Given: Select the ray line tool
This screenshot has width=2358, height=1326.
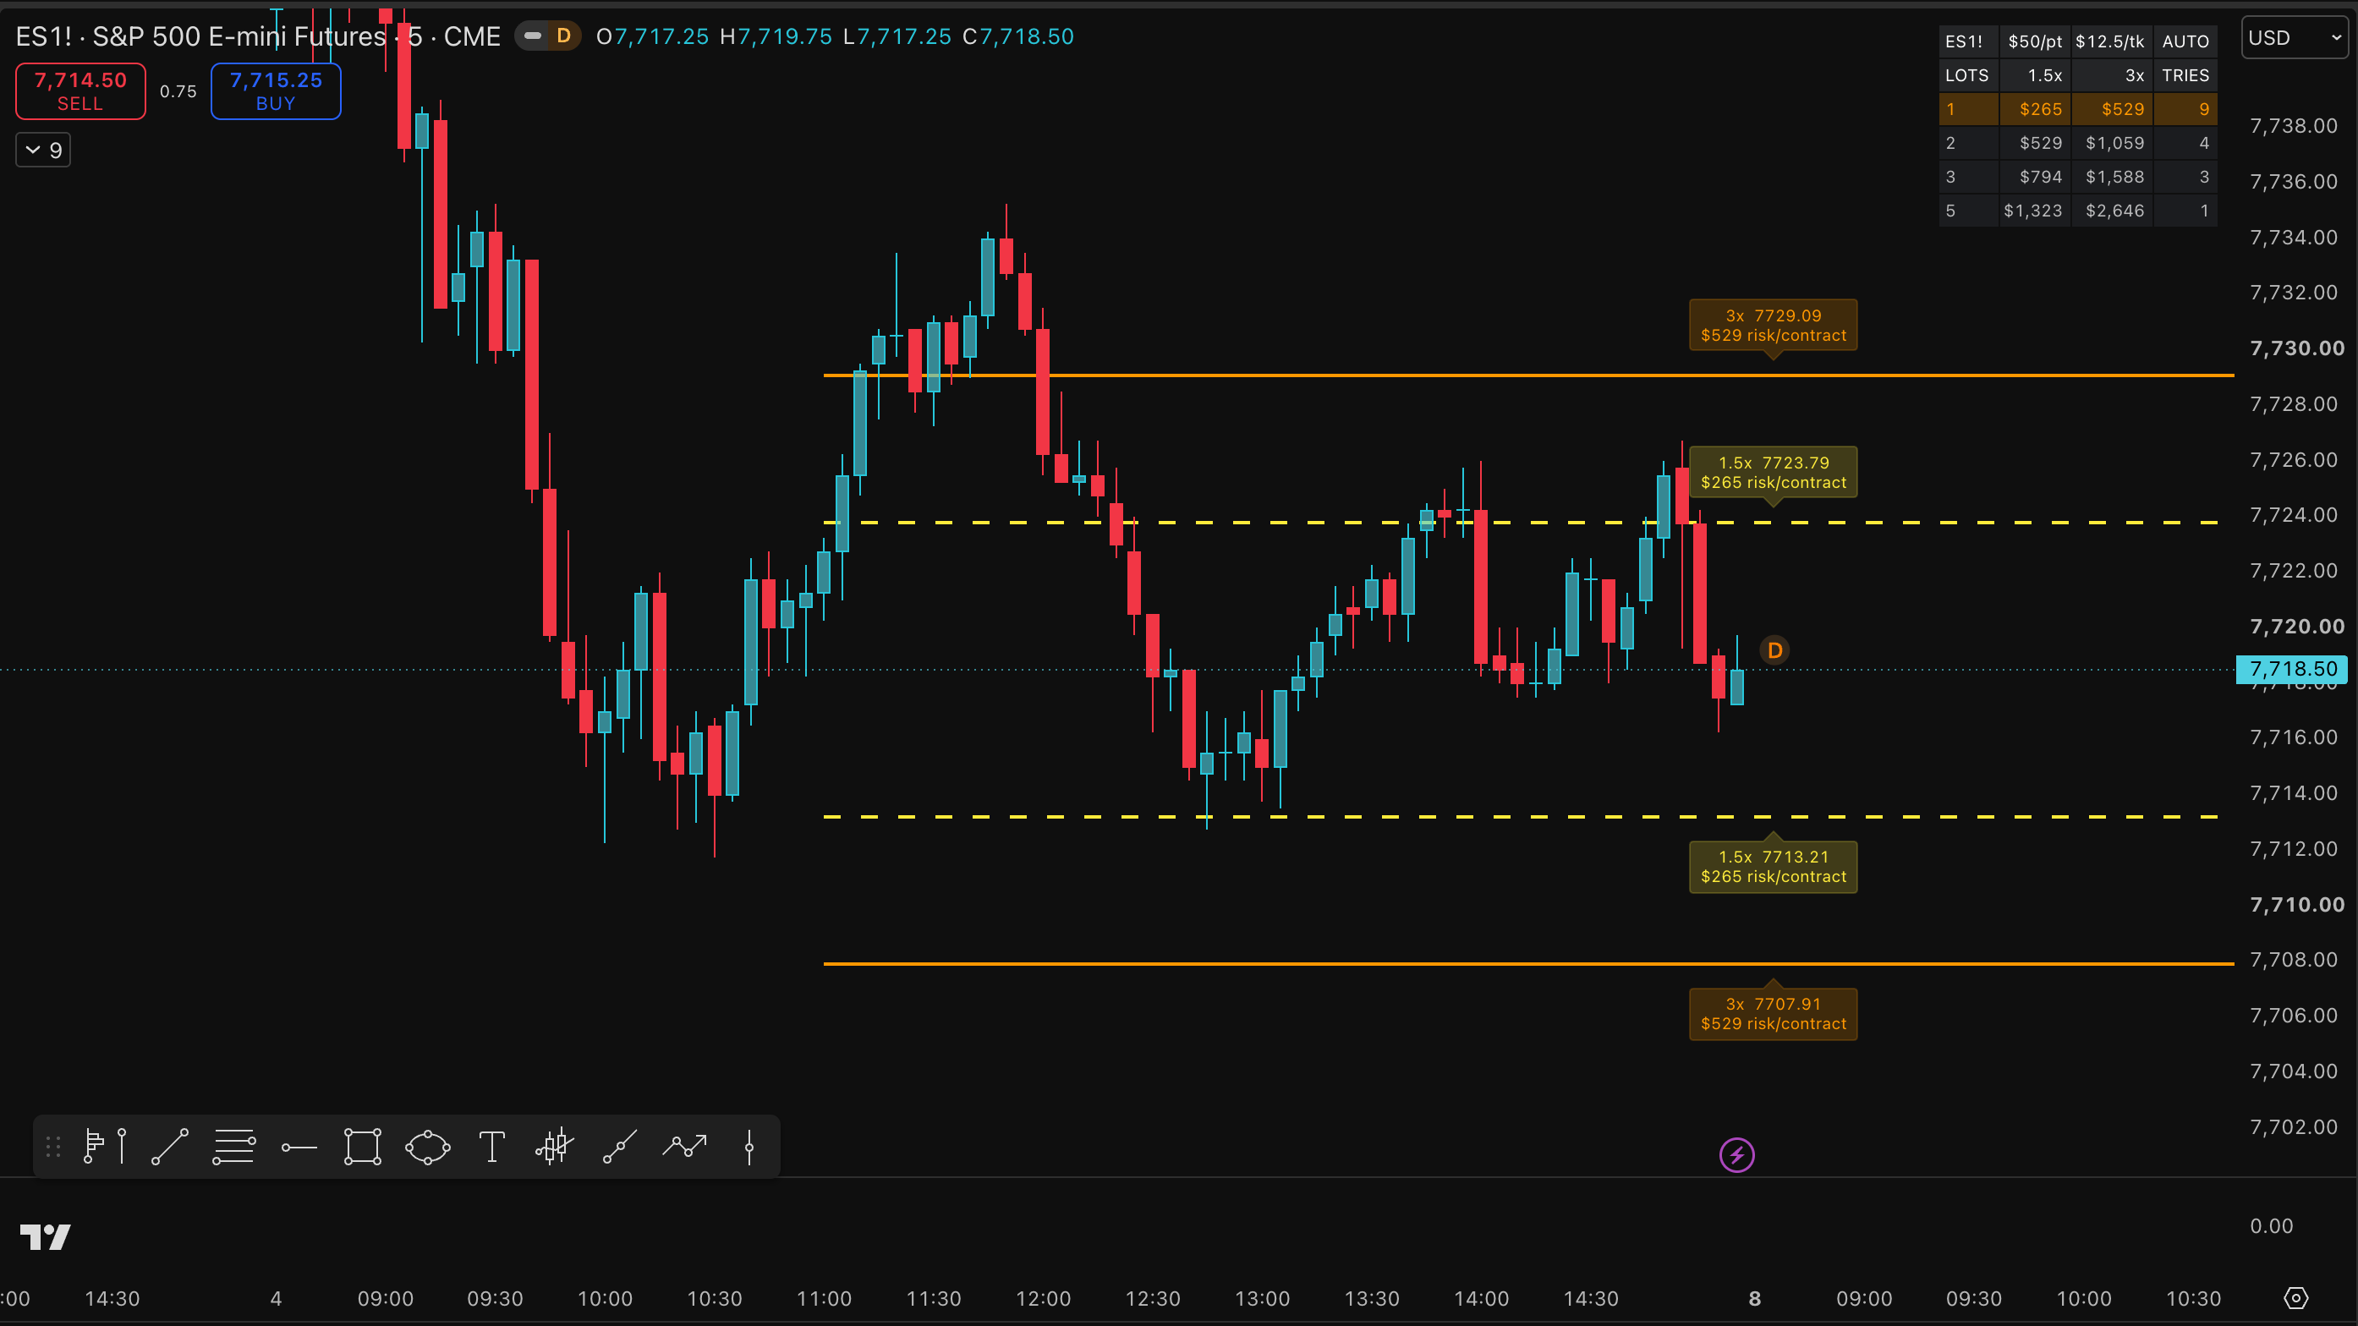Looking at the screenshot, I should tap(620, 1147).
